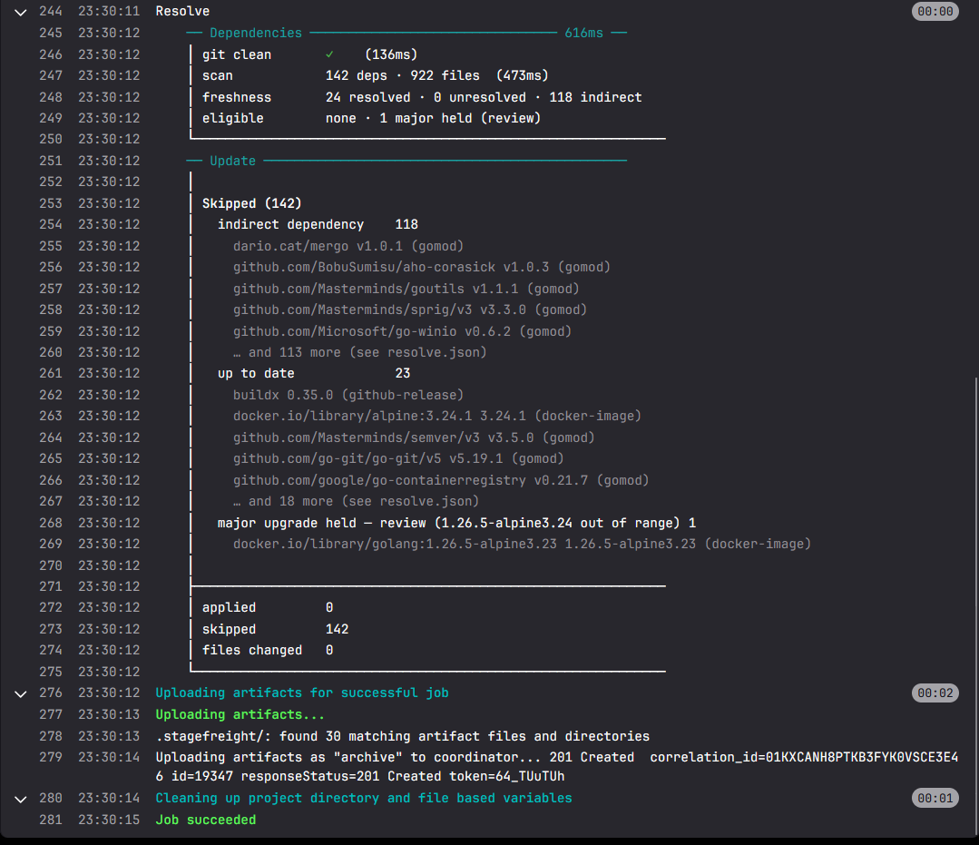Select the found 30 matching artifact files line
The width and height of the screenshot is (979, 845).
(403, 736)
